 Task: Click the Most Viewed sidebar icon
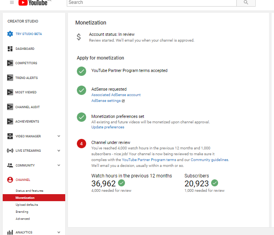pyautogui.click(x=10, y=92)
